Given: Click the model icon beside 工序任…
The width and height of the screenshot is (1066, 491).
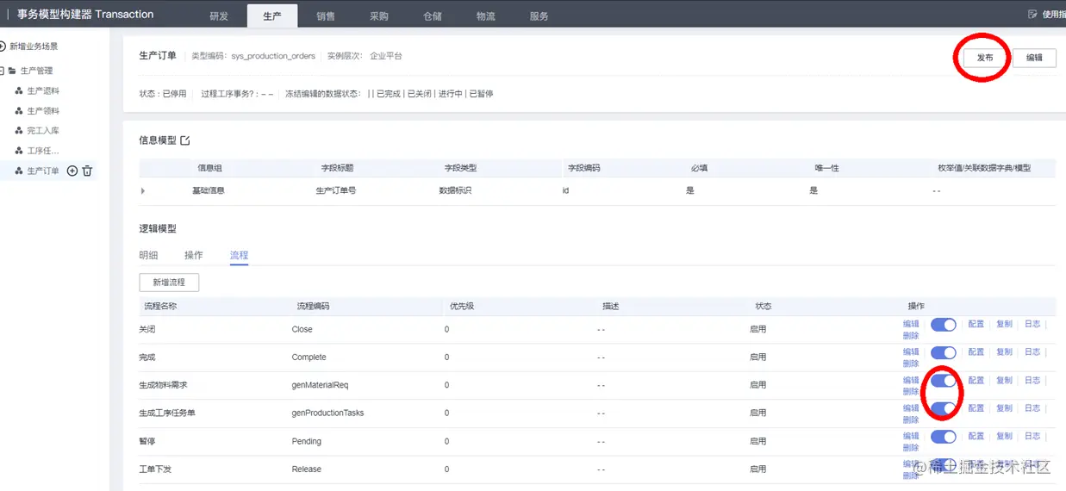Looking at the screenshot, I should pos(19,151).
